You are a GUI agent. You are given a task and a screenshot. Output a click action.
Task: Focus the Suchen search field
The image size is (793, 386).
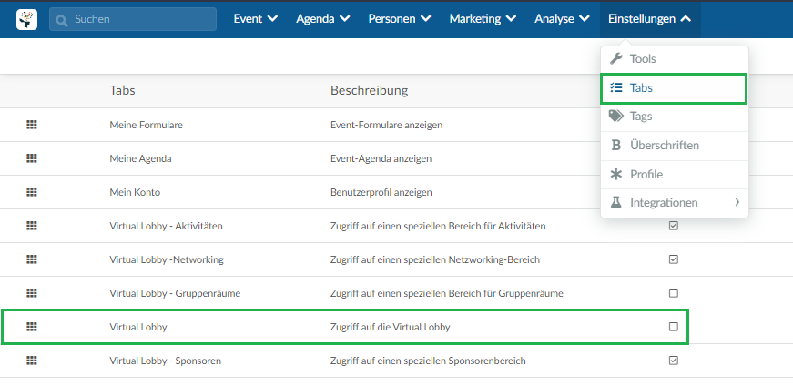133,19
